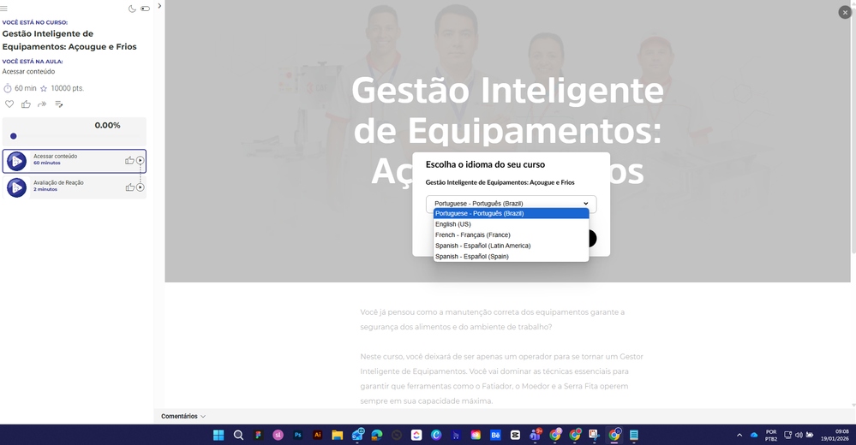The width and height of the screenshot is (856, 445).
Task: Close the course overlay with the X button
Action: 845,12
